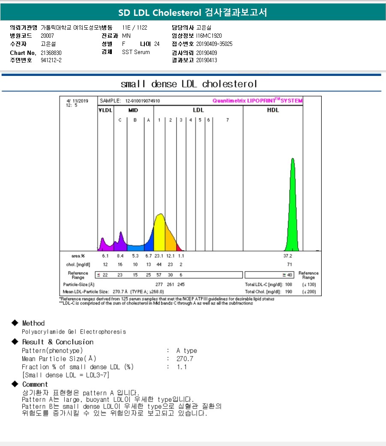The height and width of the screenshot is (446, 386).
Task: Click the clinical info value 'I16MC1920'
Action: [209, 36]
